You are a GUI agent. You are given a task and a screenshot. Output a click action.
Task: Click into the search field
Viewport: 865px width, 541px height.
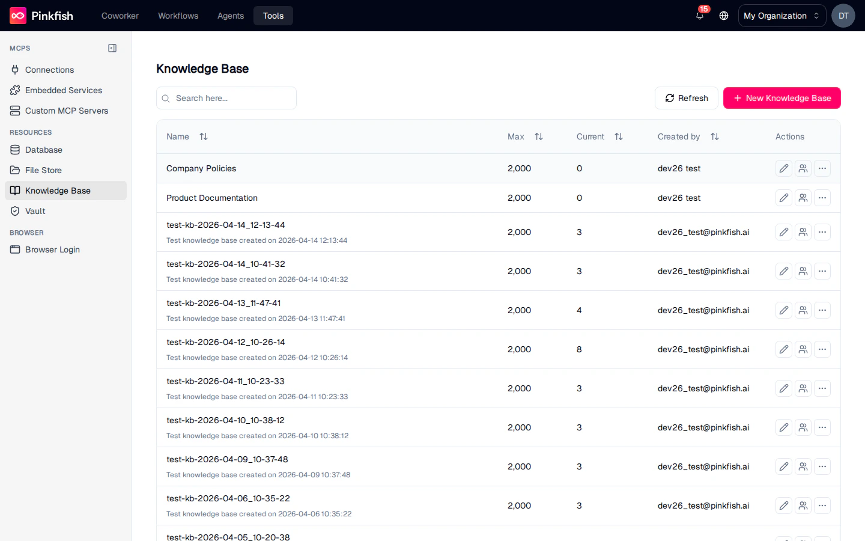(x=226, y=98)
